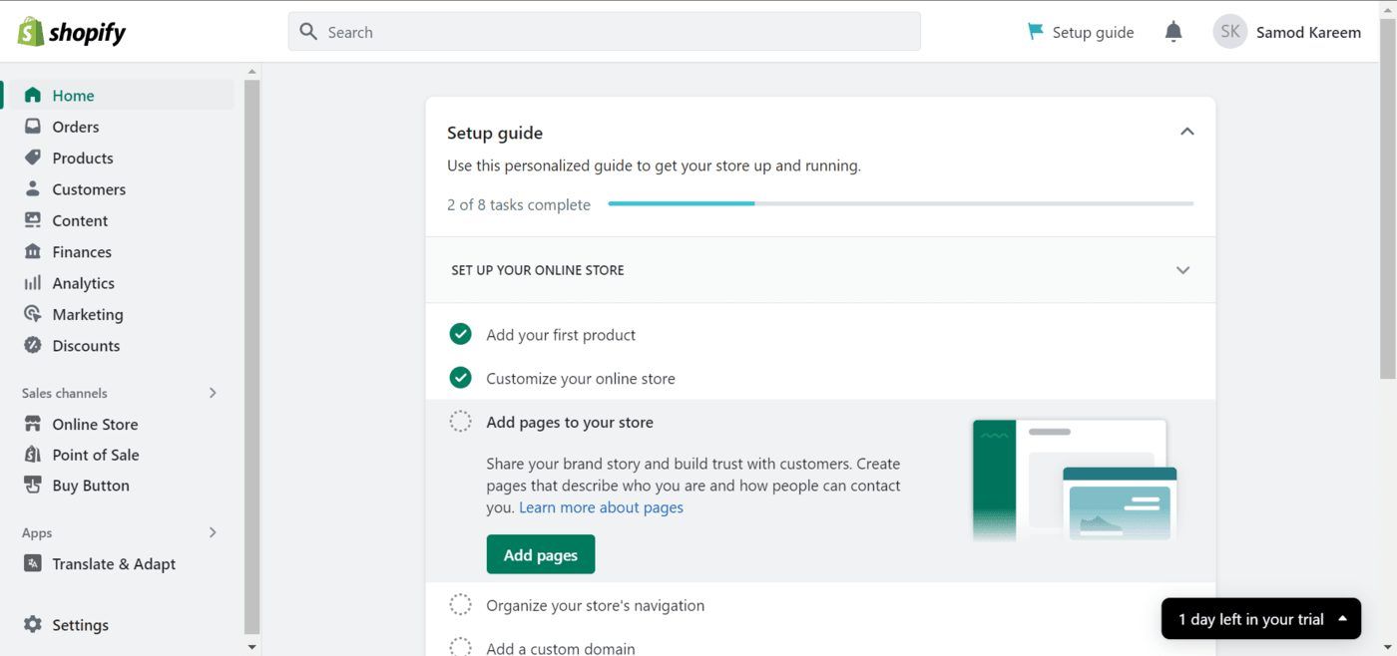The width and height of the screenshot is (1397, 656).
Task: Click the notifications bell icon
Action: (1173, 32)
